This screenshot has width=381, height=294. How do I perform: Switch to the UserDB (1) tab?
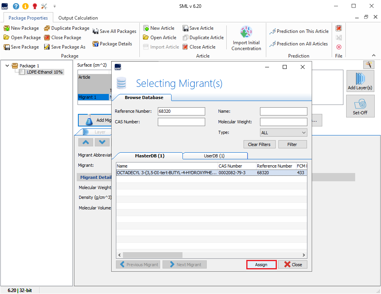point(215,156)
